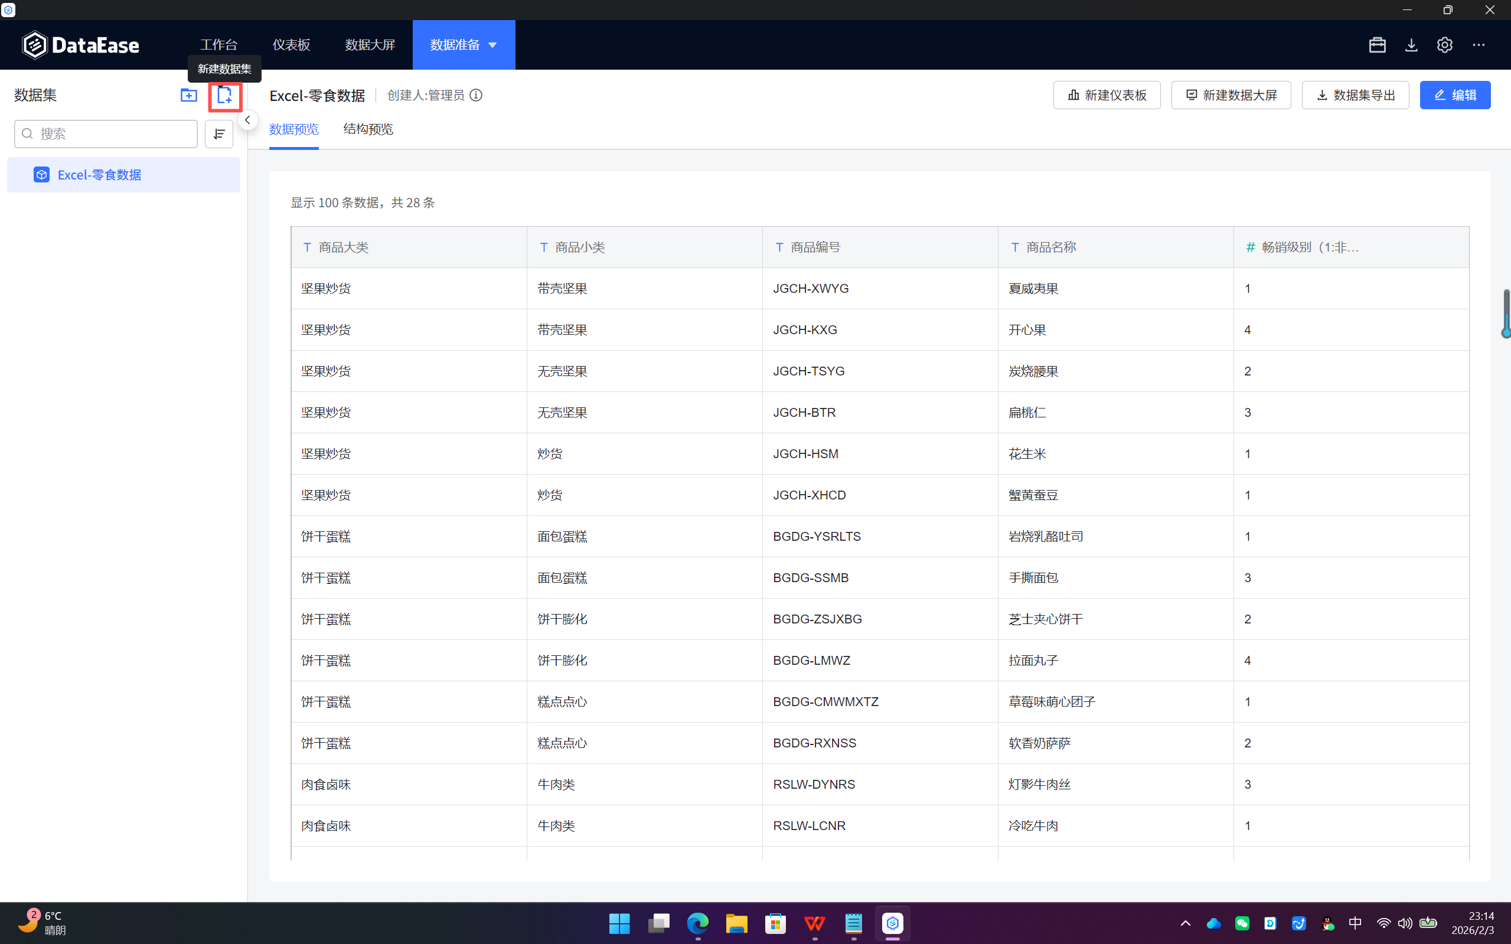
Task: Open the download center icon
Action: [x=1411, y=45]
